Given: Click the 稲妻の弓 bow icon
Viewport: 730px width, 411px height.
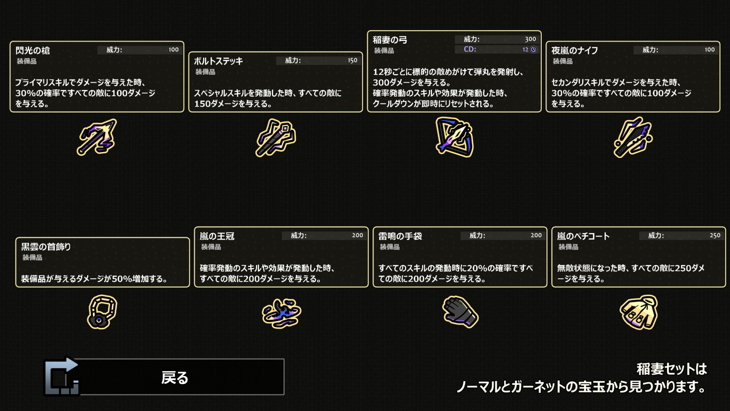Looking at the screenshot, I should 454,137.
